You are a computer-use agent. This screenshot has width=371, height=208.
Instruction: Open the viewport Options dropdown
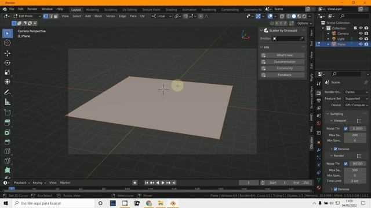tap(304, 23)
